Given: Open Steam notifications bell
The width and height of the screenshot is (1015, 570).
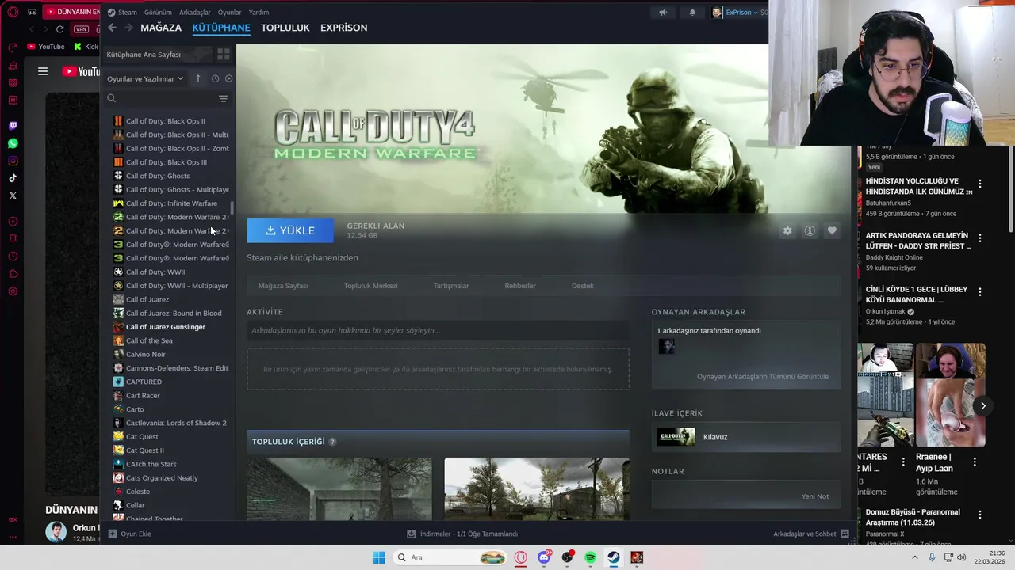Looking at the screenshot, I should pyautogui.click(x=692, y=12).
